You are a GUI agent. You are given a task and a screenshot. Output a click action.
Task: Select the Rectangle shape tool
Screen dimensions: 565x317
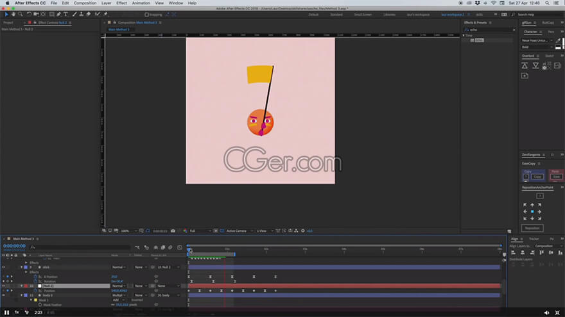(52, 14)
